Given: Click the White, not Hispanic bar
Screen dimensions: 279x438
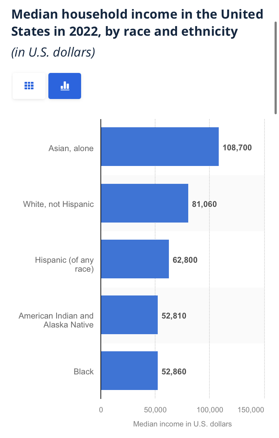Looking at the screenshot, I should click(144, 203).
